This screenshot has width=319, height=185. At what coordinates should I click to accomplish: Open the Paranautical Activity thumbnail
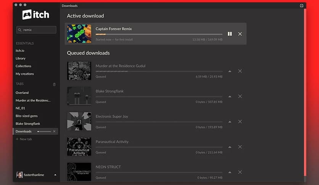point(79,146)
